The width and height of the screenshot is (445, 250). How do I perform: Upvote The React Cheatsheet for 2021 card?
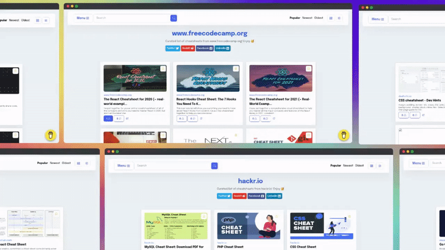[x=254, y=118]
